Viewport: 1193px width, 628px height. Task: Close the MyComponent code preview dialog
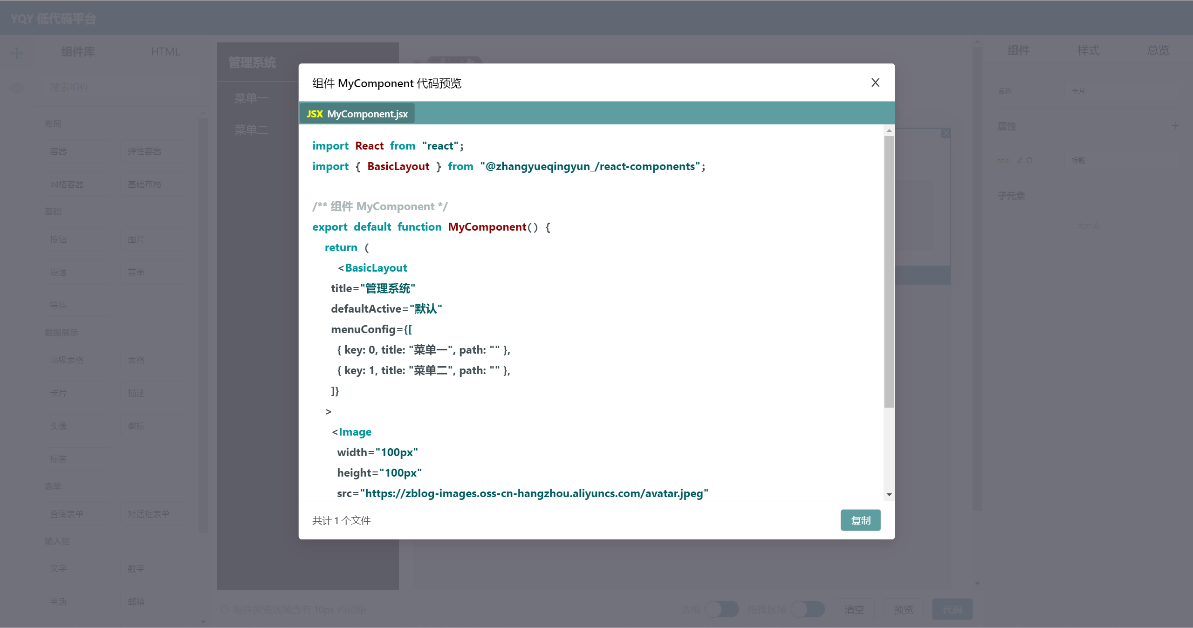pyautogui.click(x=874, y=82)
